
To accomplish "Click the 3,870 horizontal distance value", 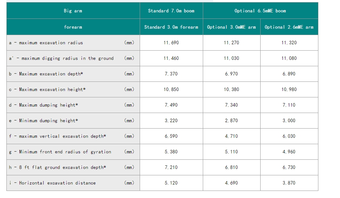I will [x=289, y=183].
